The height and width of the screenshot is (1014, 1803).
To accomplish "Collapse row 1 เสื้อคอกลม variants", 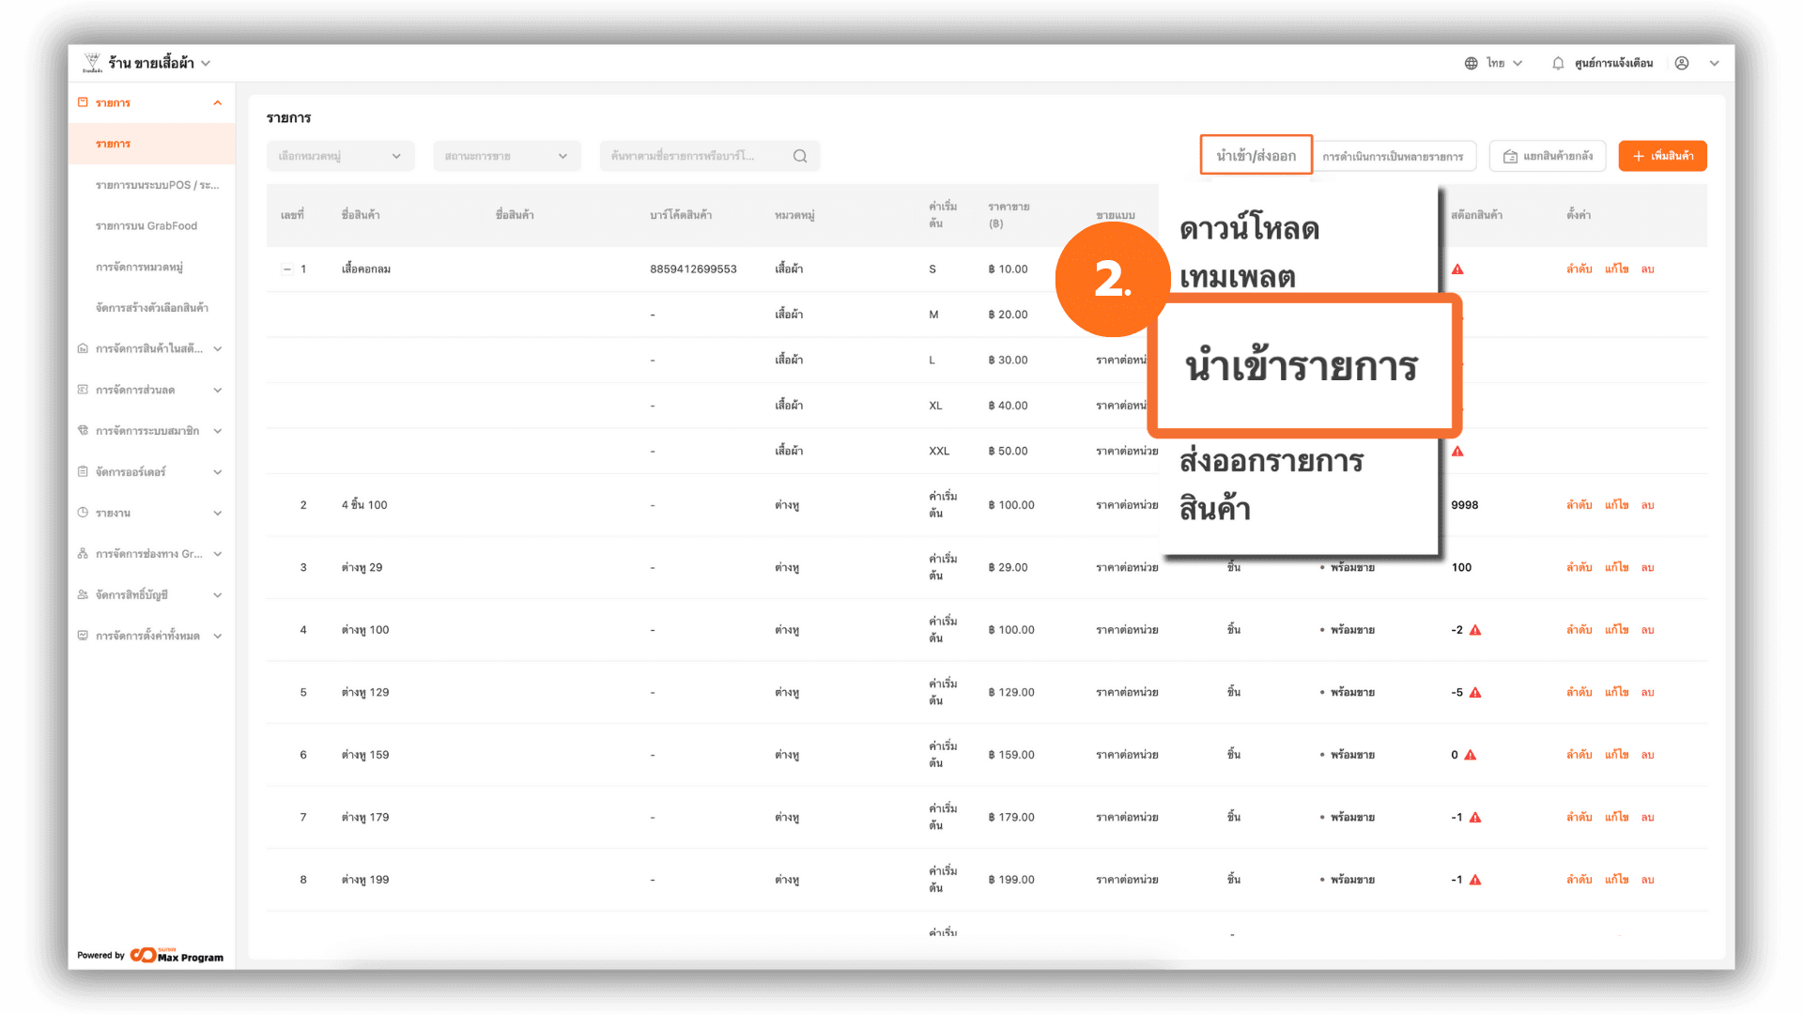I will pos(287,269).
